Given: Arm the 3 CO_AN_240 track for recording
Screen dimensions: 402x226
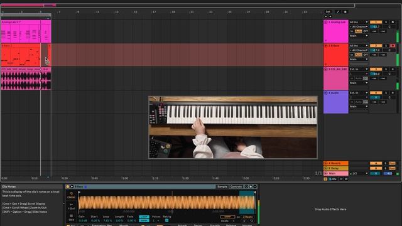Looking at the screenshot, I should pos(393,70).
